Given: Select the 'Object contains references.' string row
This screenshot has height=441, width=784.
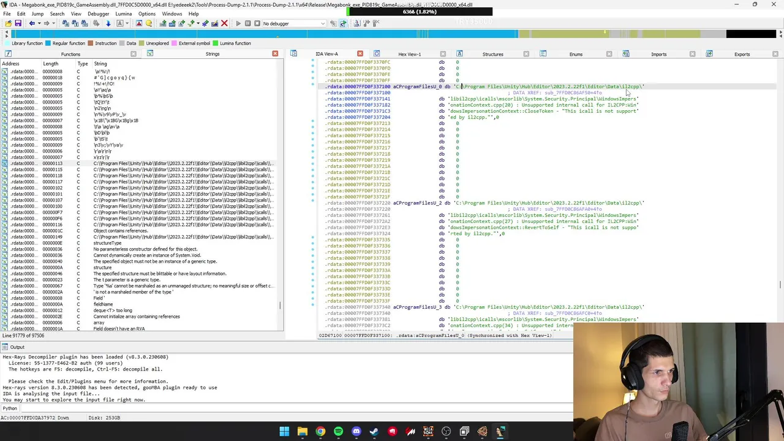Looking at the screenshot, I should (x=138, y=231).
